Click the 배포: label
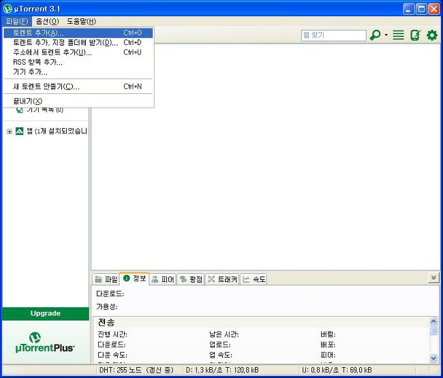 click(x=328, y=345)
